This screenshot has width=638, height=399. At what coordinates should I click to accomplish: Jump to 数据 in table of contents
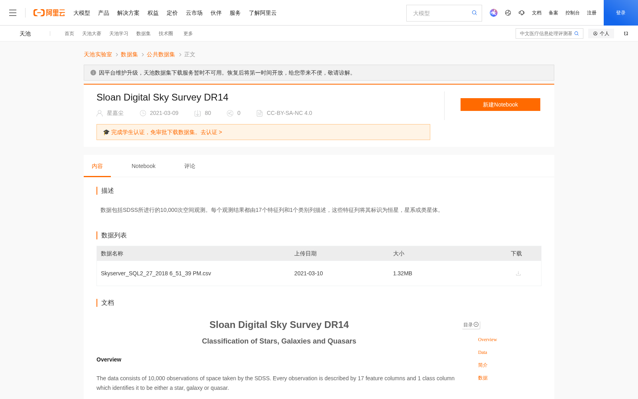point(482,378)
